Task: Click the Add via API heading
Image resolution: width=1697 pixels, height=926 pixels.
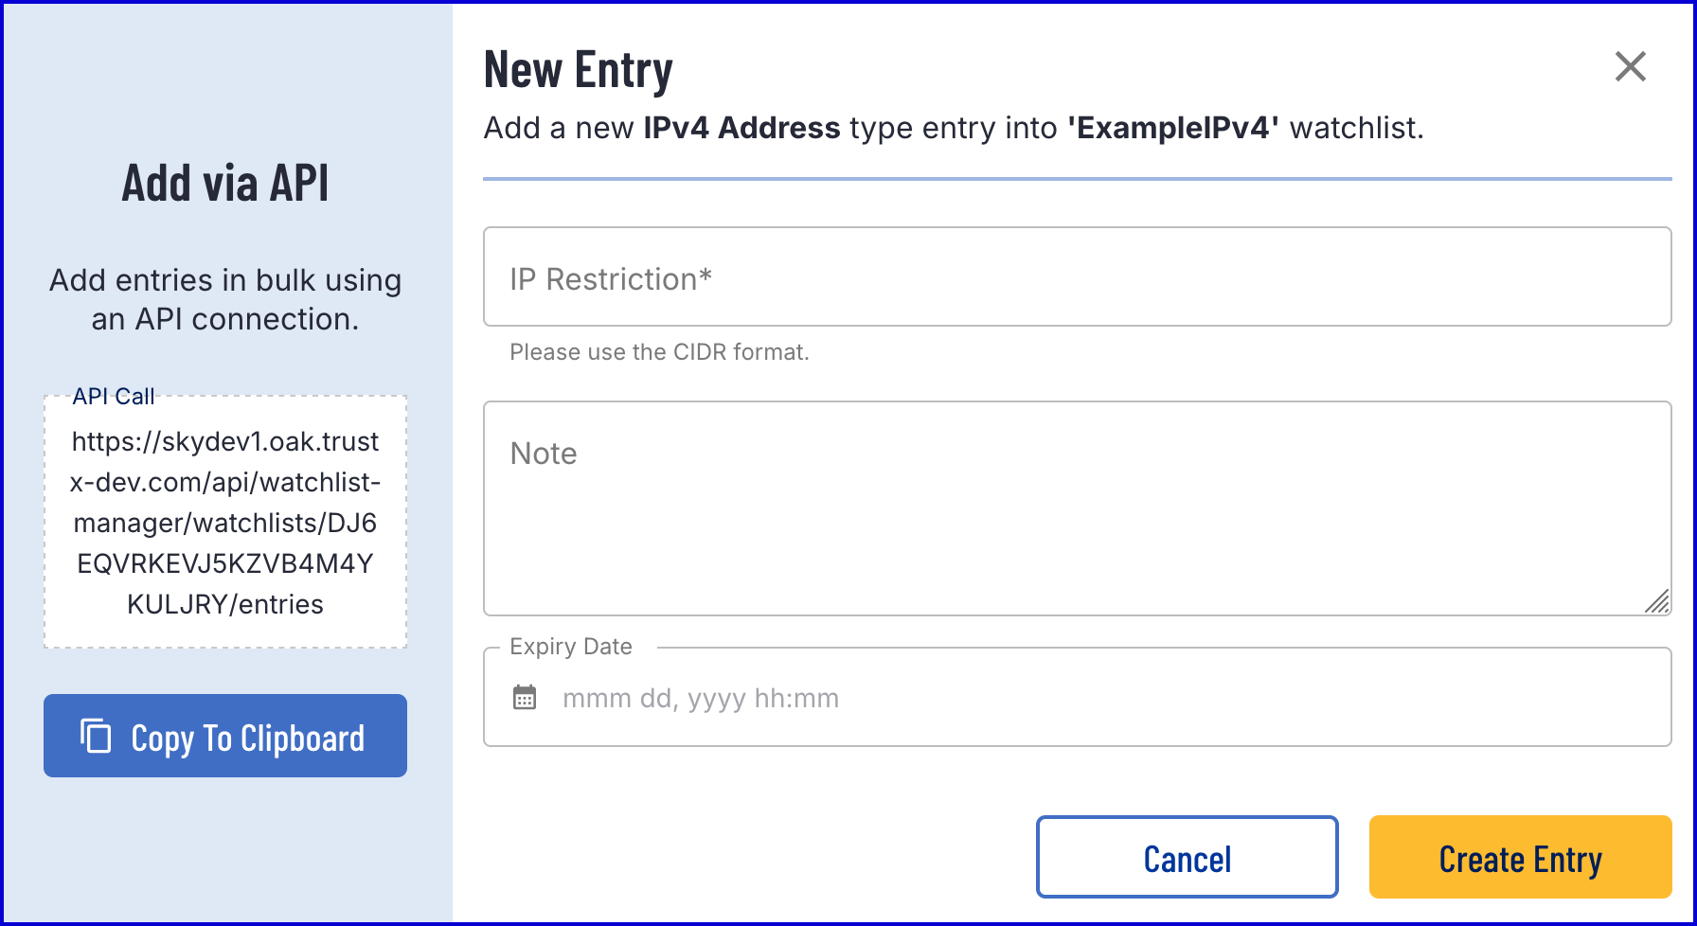Action: click(x=225, y=183)
